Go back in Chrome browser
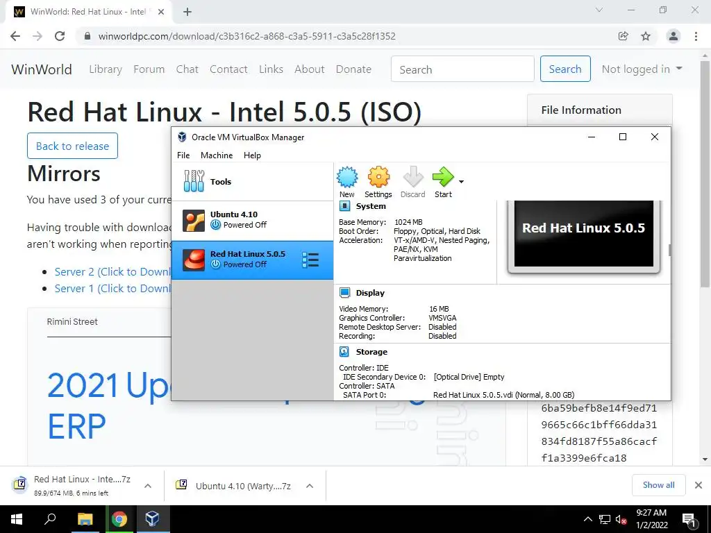Screen dimensions: 711x533 click(15, 36)
